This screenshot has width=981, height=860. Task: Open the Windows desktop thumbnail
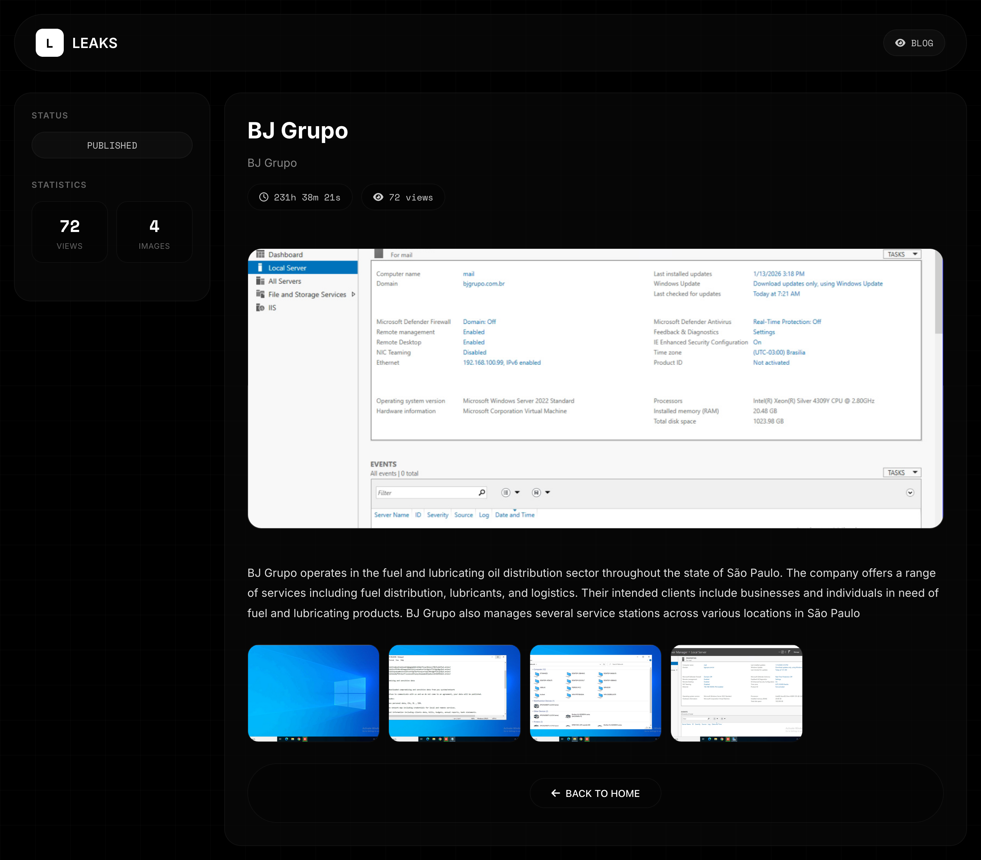click(x=313, y=692)
